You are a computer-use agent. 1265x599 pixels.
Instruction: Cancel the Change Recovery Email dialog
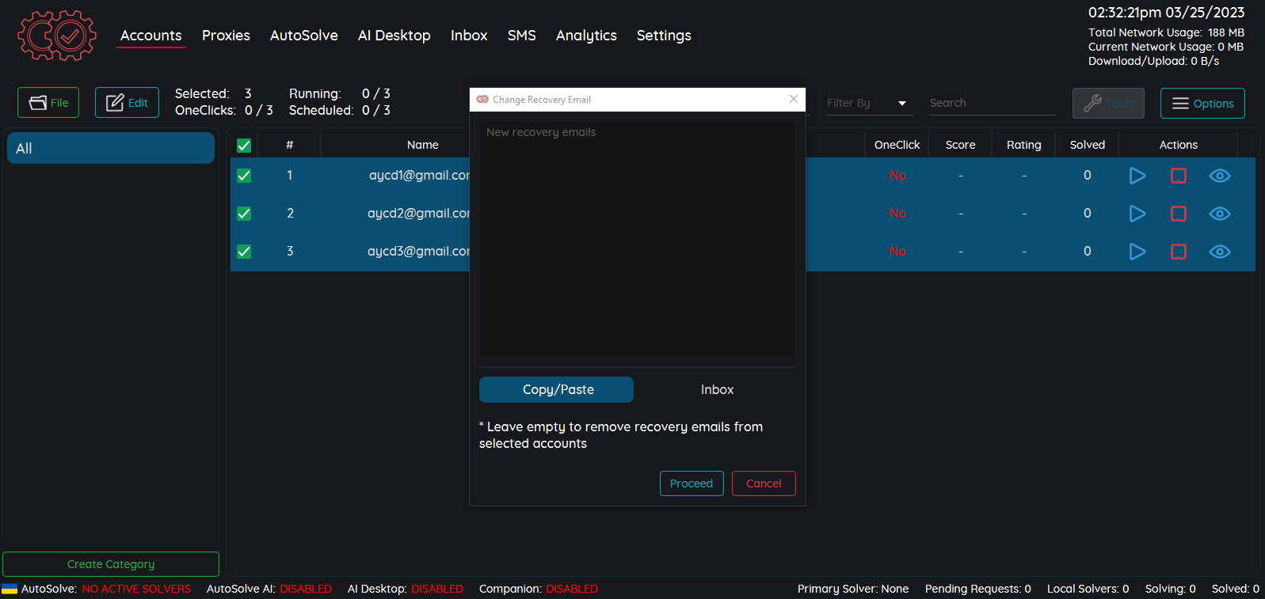click(763, 483)
